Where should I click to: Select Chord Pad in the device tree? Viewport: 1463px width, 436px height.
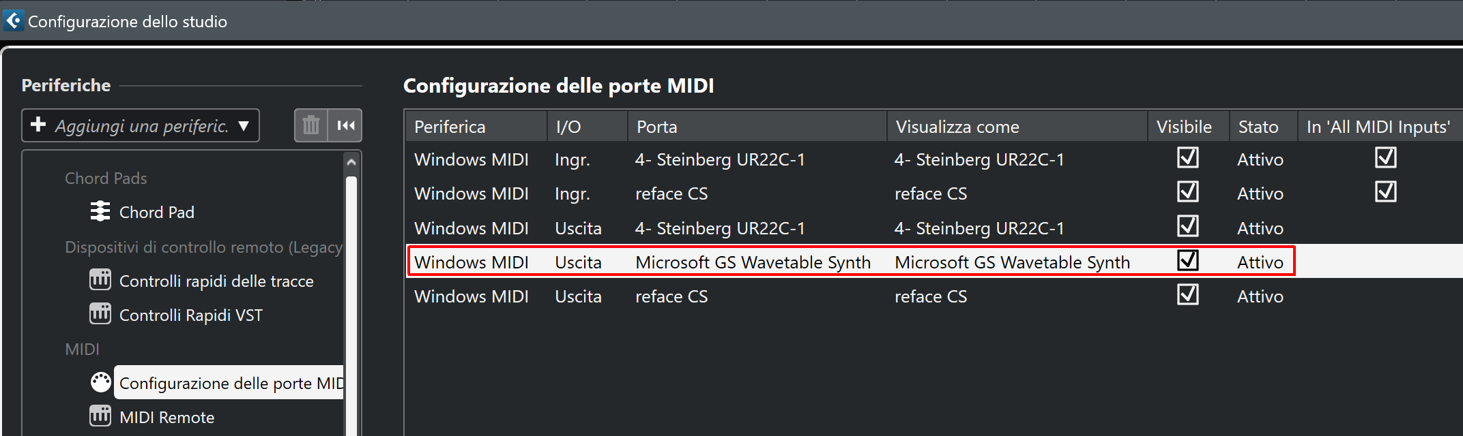point(157,212)
